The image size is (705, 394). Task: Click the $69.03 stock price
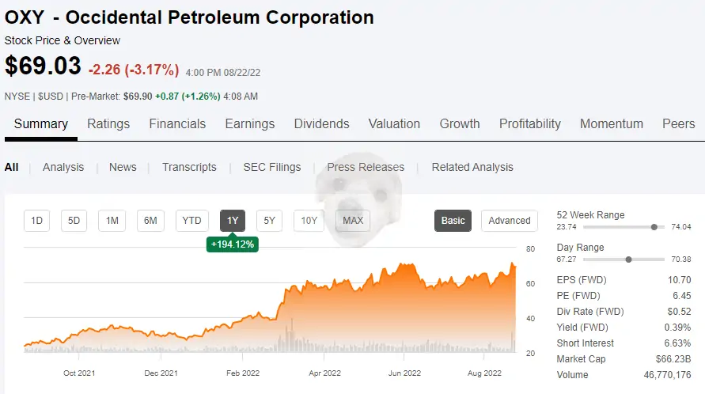click(x=44, y=66)
